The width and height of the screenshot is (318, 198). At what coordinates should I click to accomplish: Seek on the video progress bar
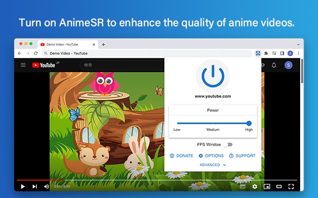(x=157, y=180)
